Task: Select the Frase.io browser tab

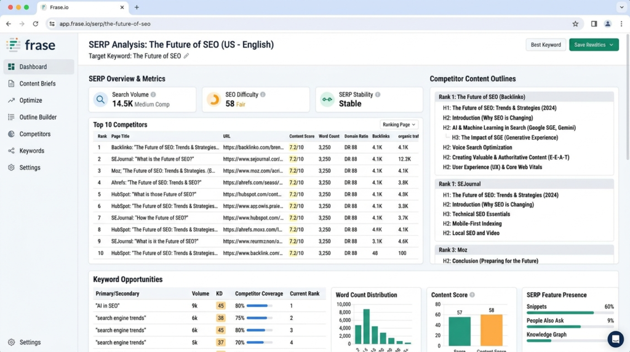Action: click(x=83, y=7)
